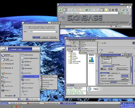This screenshot has width=135, height=108.
Task: Expand the Connect To submenu in the start menu
Action: pos(39,80)
